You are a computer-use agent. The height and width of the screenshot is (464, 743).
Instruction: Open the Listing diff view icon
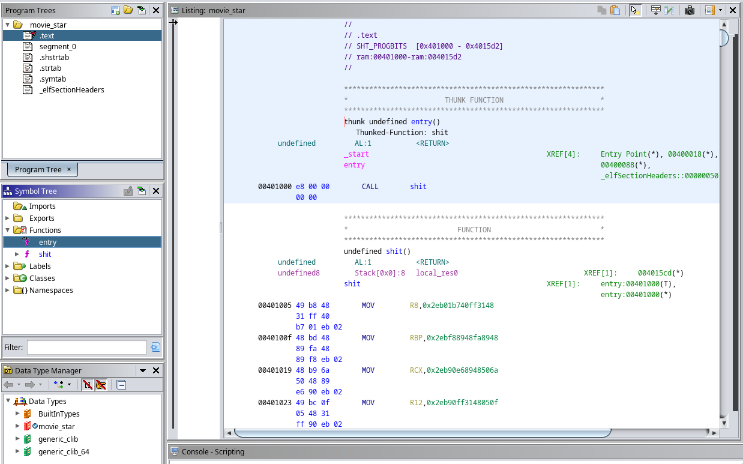669,10
